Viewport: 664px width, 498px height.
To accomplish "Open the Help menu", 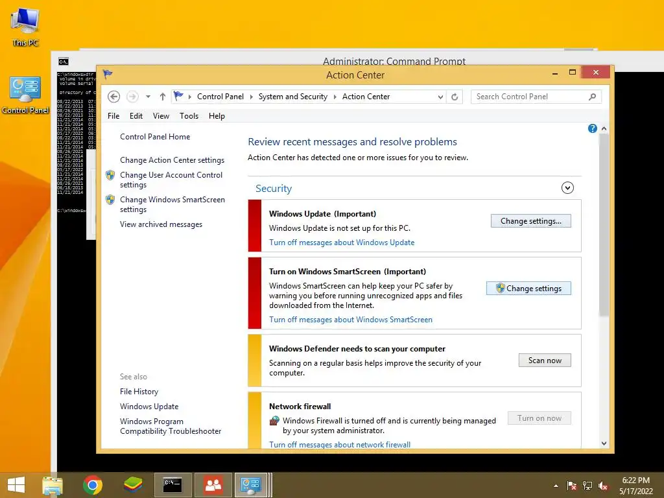I will click(217, 116).
